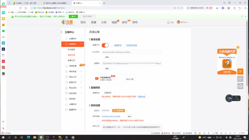
Task: Open 鱼吧 in Douyu top navigation
Action: coord(135,22)
